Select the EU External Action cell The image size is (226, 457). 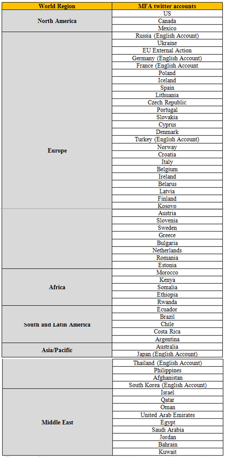(167, 51)
